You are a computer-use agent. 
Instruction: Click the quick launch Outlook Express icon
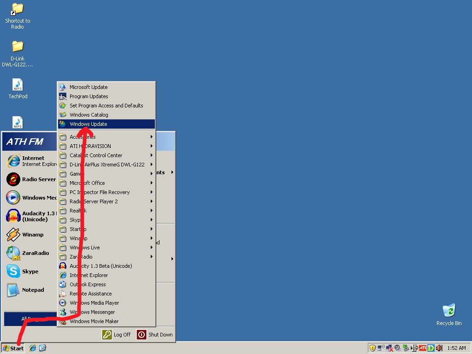click(x=42, y=348)
